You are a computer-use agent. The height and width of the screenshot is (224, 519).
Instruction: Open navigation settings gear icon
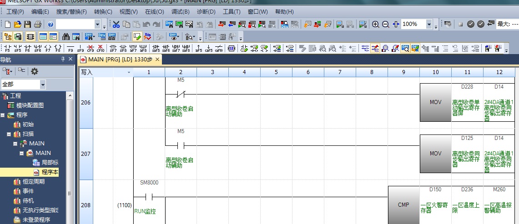[34, 71]
